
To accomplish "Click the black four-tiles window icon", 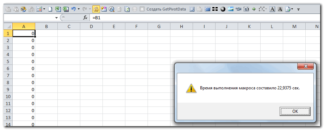I will 215,9.
